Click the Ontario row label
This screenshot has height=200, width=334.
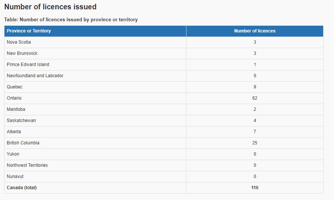click(x=14, y=98)
